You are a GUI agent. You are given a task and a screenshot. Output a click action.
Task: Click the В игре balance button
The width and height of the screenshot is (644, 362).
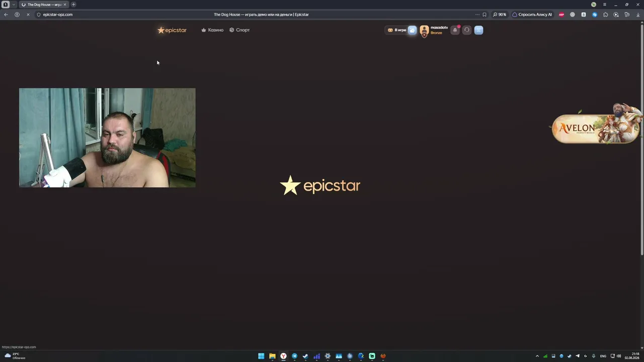397,30
